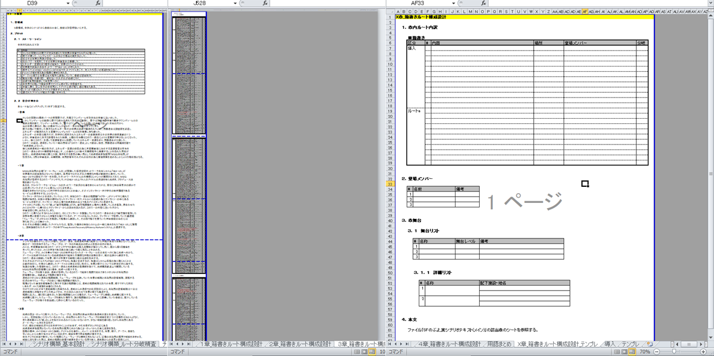Click the fx insert function icon beside AF33
714x356 pixels.
point(483,3)
